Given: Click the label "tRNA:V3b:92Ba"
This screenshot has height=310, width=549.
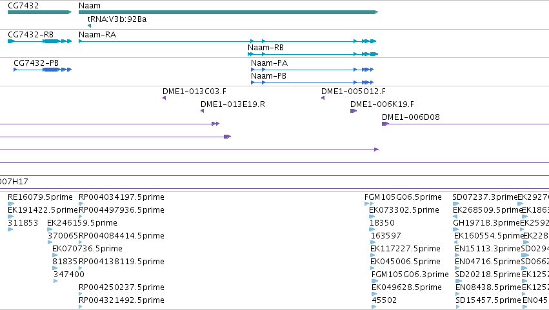Looking at the screenshot, I should pyautogui.click(x=117, y=19).
